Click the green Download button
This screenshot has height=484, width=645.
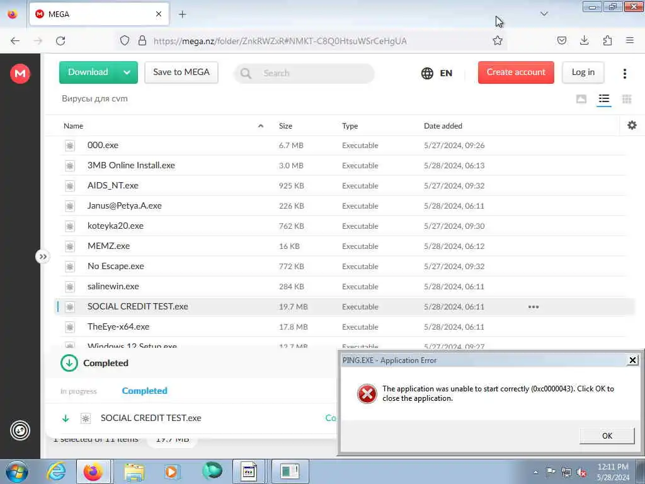point(88,72)
